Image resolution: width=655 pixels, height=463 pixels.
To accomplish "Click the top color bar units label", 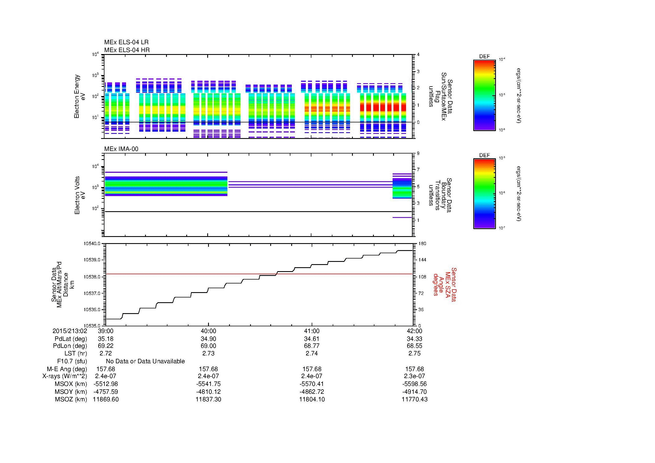I will tap(519, 95).
